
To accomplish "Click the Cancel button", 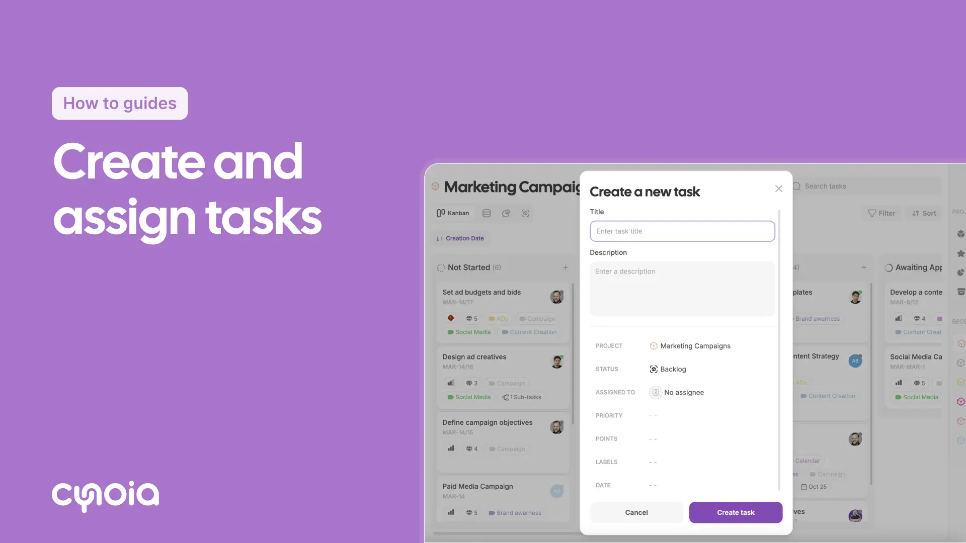I will tap(636, 512).
